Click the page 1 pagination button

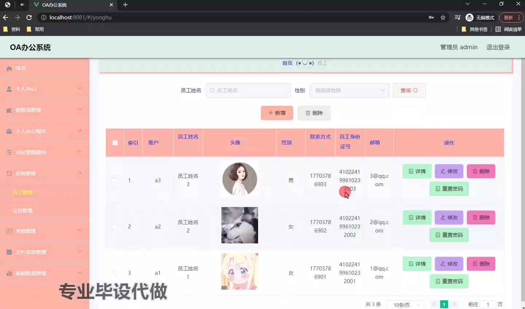pos(444,305)
